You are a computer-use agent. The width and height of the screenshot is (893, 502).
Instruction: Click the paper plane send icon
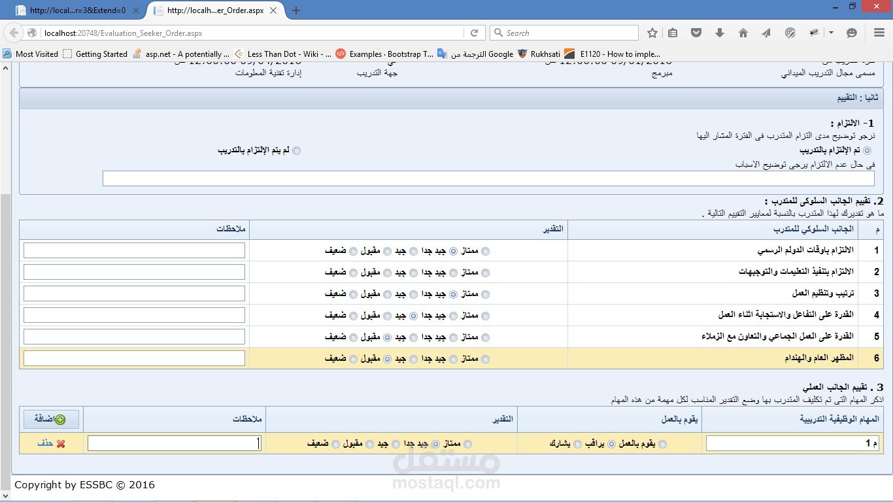(x=766, y=33)
